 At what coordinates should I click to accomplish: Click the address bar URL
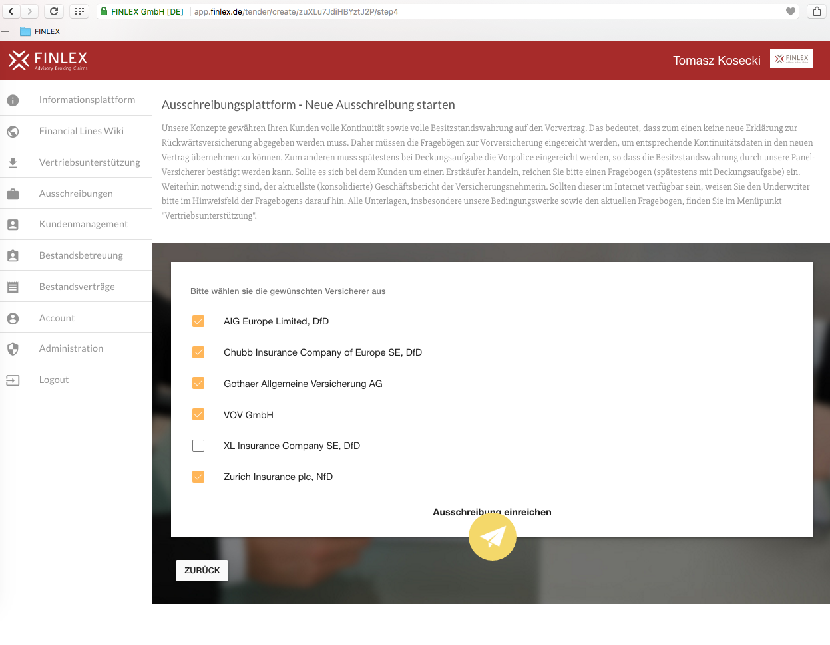tap(296, 11)
